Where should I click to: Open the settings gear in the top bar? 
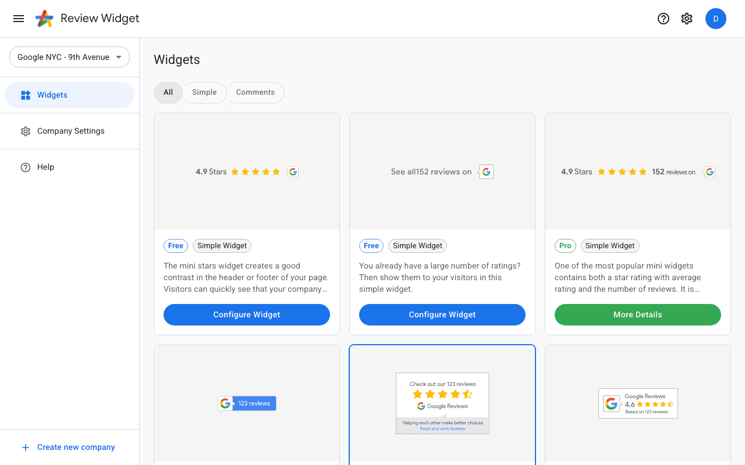click(x=687, y=19)
